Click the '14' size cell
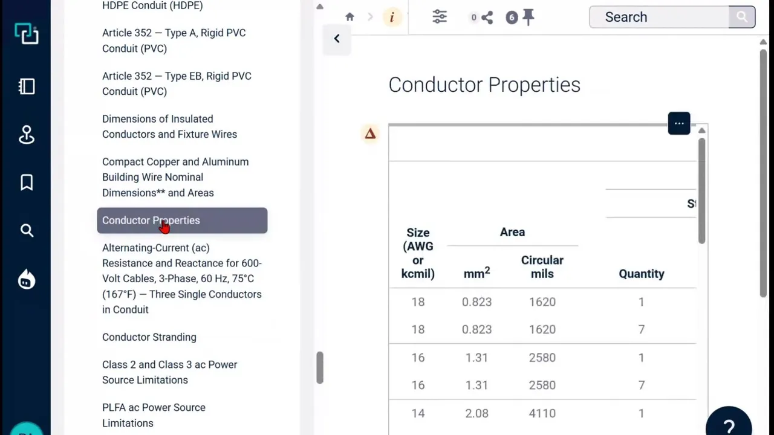Viewport: 774px width, 435px height. (x=418, y=413)
